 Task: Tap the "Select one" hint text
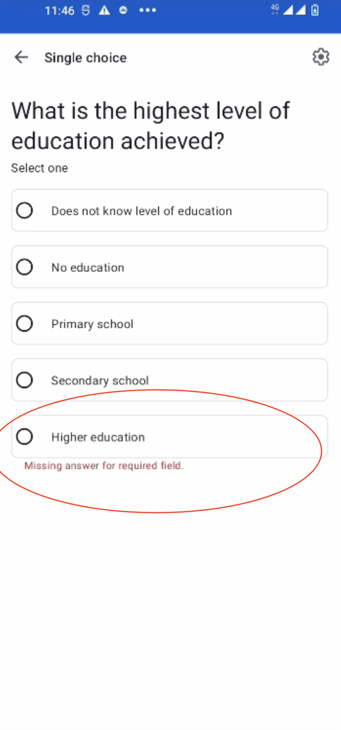tap(39, 168)
